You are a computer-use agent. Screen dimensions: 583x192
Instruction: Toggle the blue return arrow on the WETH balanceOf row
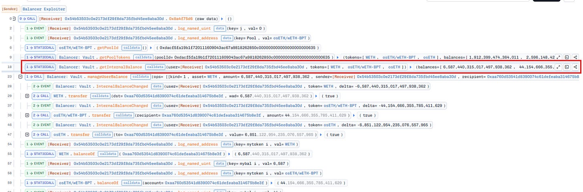229,154
